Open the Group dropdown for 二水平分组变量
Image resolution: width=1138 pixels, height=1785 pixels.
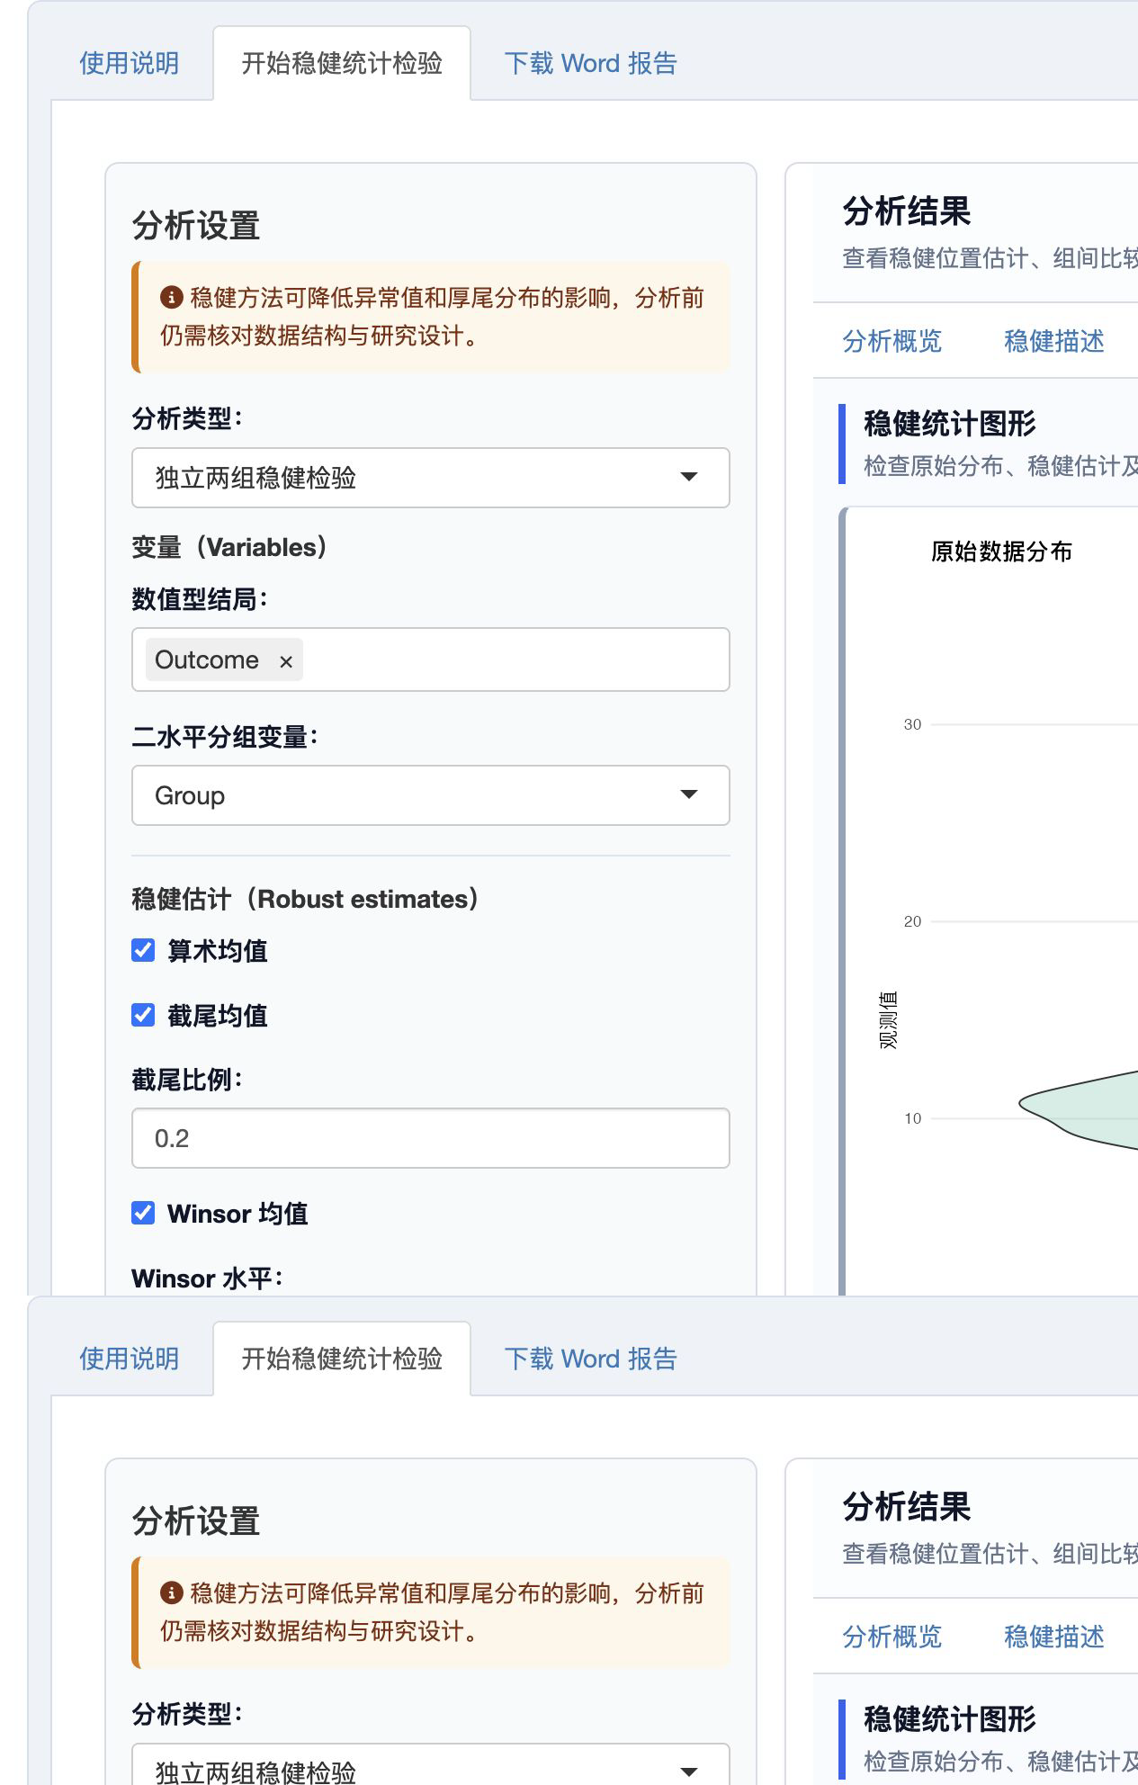(x=430, y=795)
